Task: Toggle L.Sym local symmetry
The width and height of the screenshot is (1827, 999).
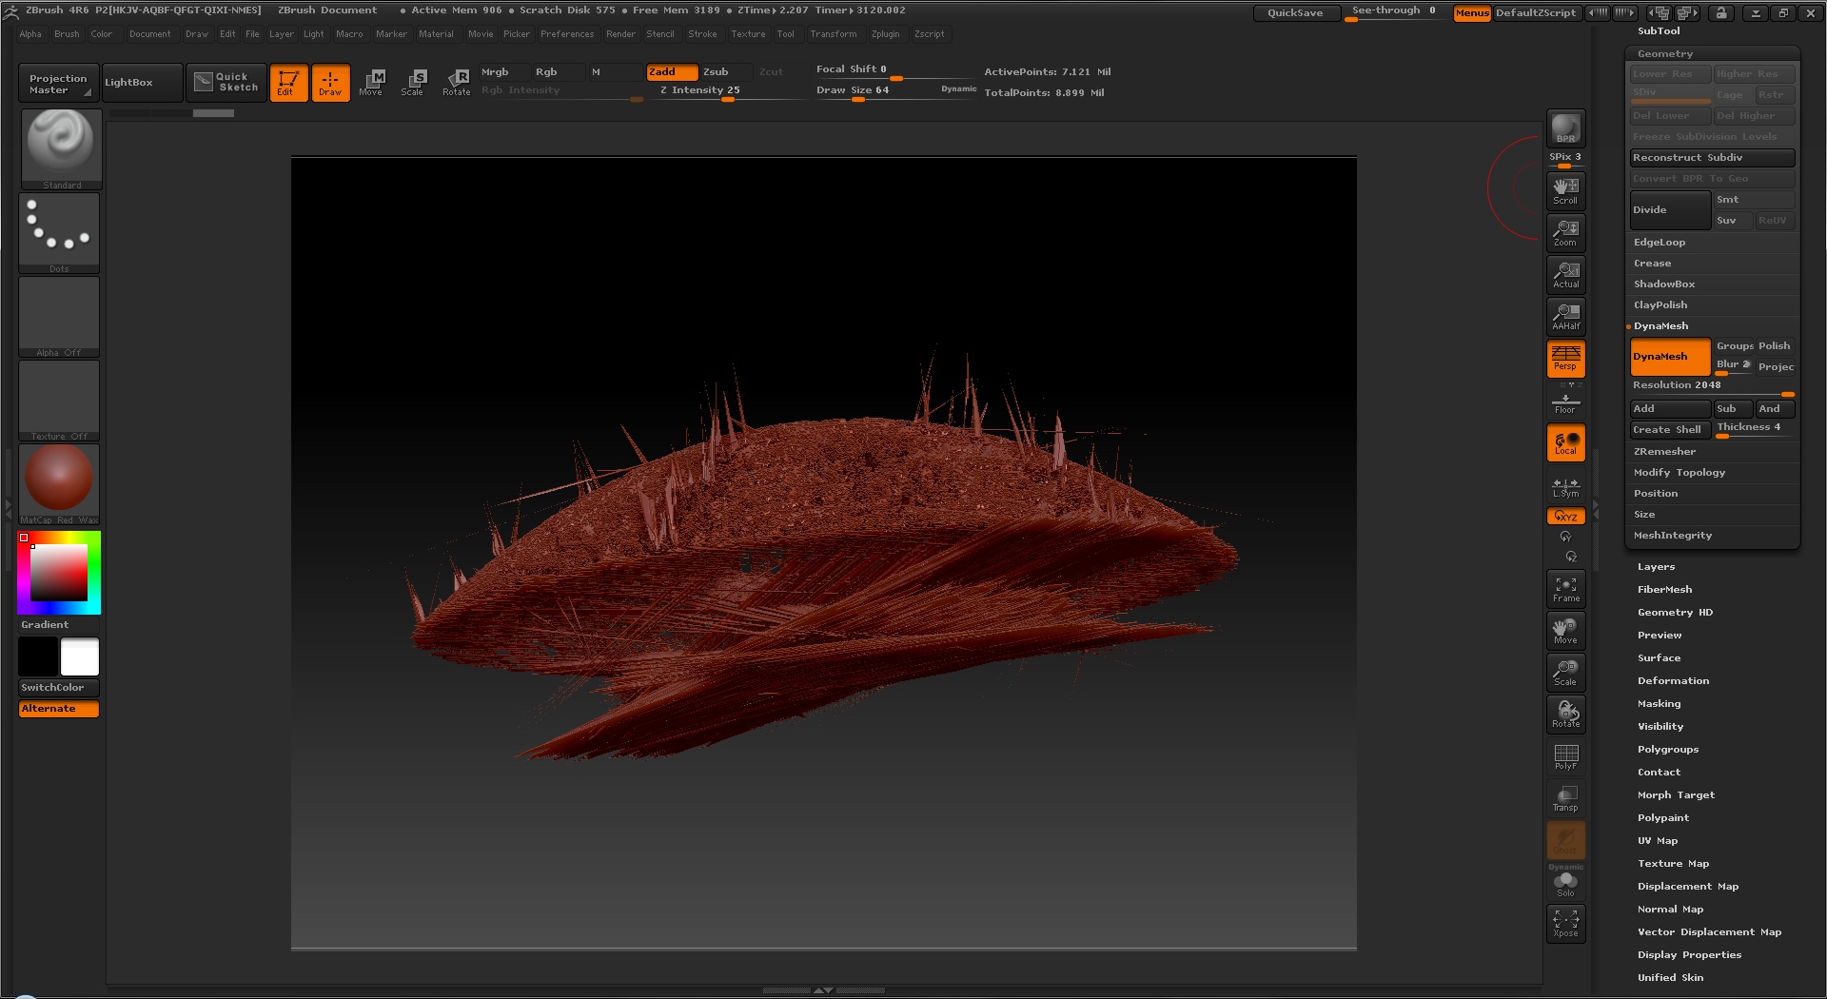Action: point(1565,486)
